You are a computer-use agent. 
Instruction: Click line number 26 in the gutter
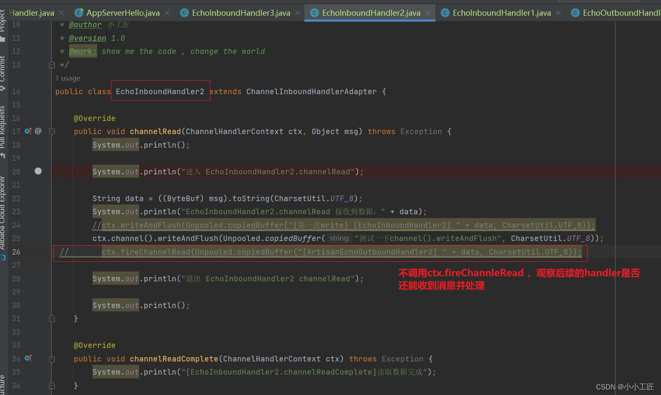[16, 252]
